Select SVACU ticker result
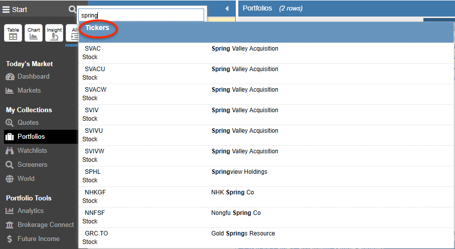This screenshot has width=455, height=249. (266, 74)
